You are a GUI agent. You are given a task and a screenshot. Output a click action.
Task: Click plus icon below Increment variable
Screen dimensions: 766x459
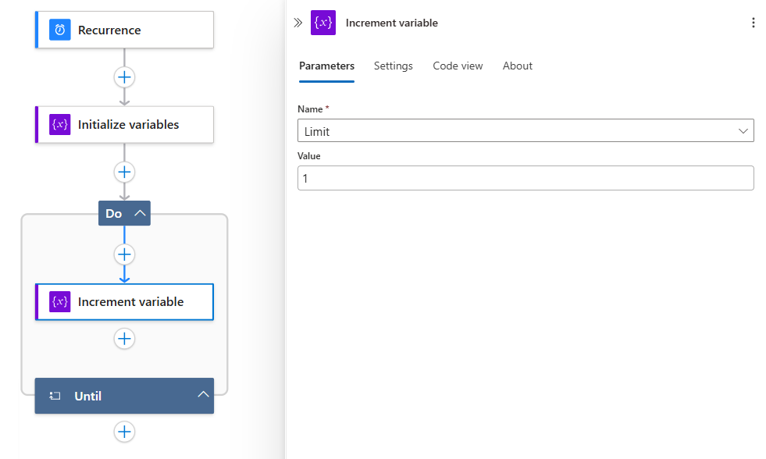coord(124,339)
